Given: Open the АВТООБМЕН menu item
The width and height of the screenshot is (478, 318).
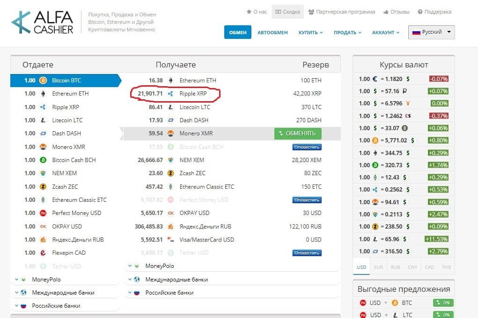Looking at the screenshot, I should click(x=272, y=32).
